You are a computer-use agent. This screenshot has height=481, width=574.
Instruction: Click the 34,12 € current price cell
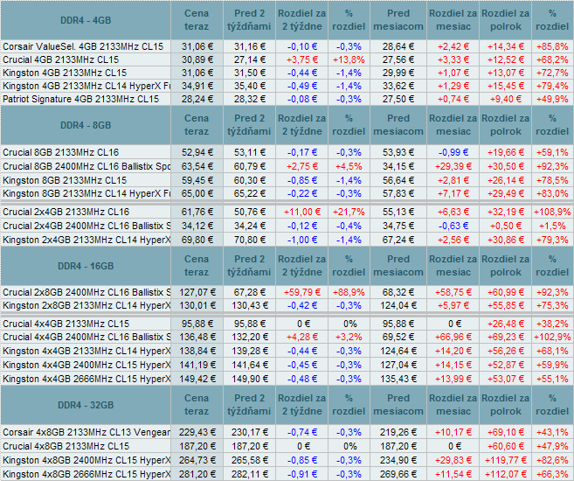tap(197, 226)
